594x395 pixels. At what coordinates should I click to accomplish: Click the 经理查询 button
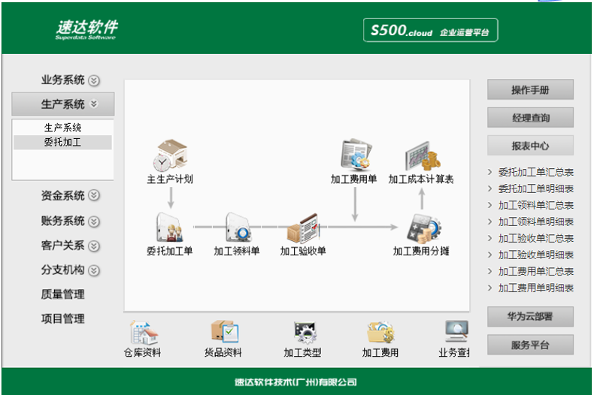click(530, 118)
